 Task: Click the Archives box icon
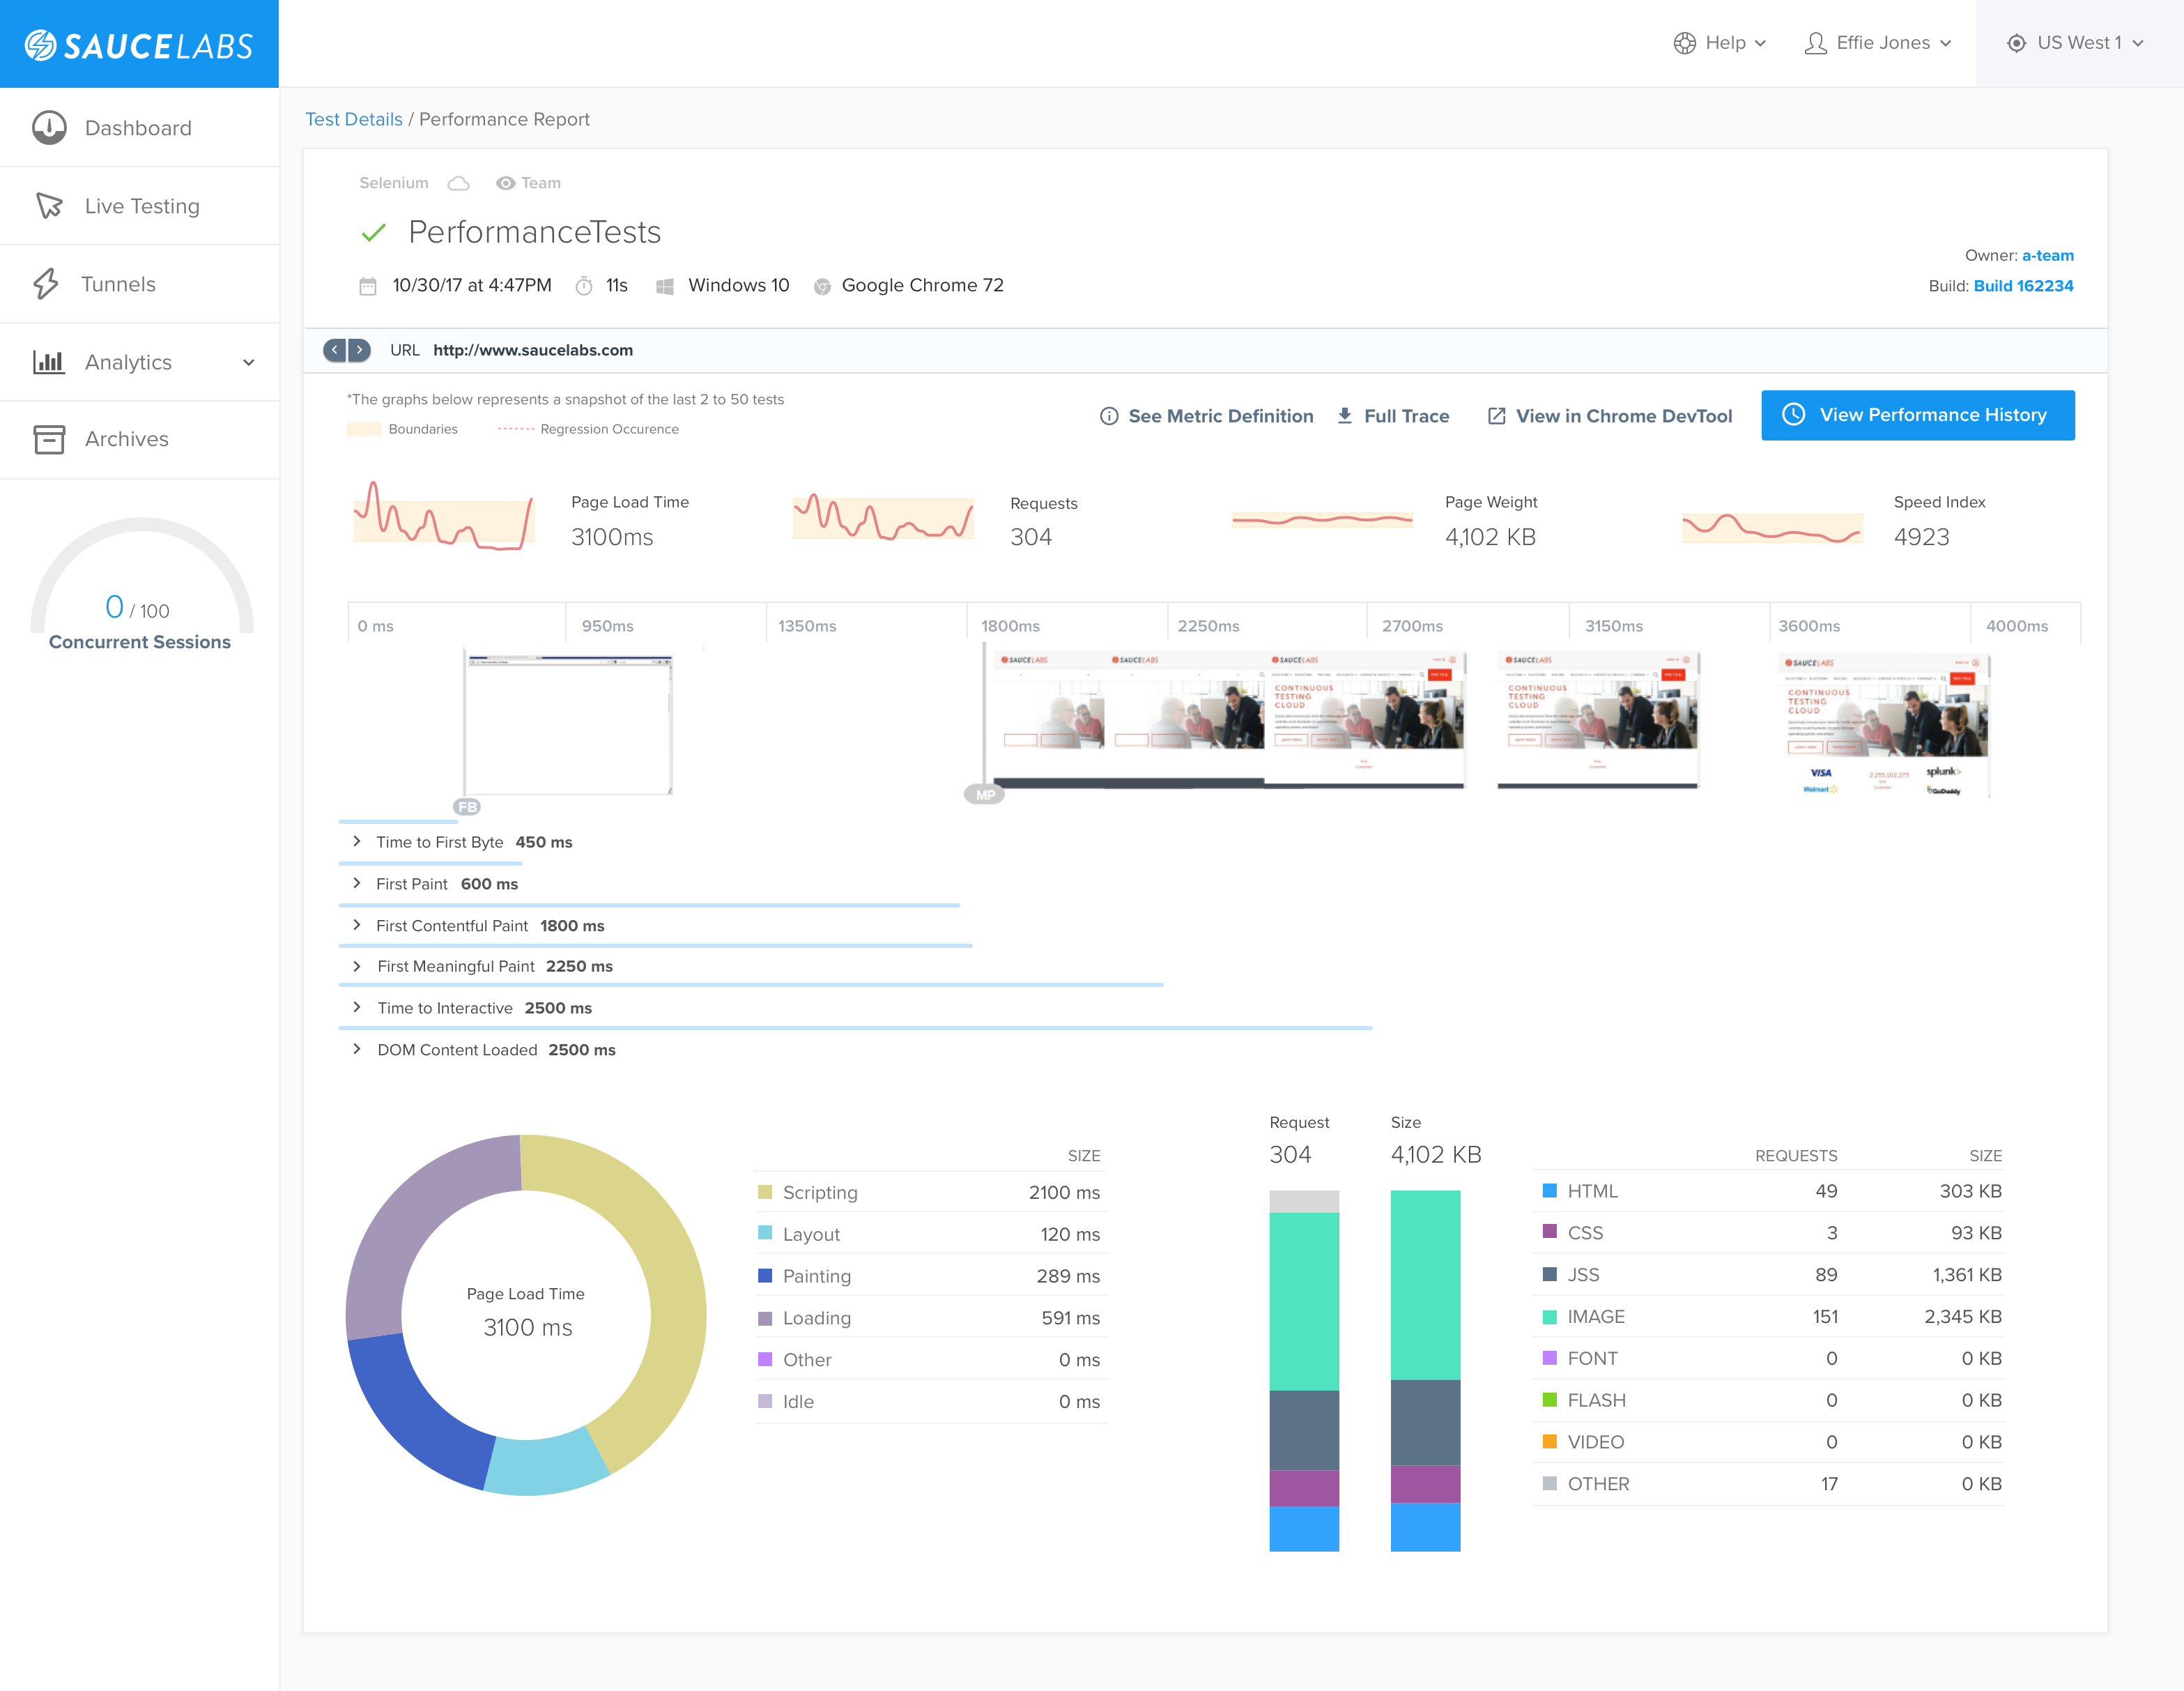coord(49,439)
